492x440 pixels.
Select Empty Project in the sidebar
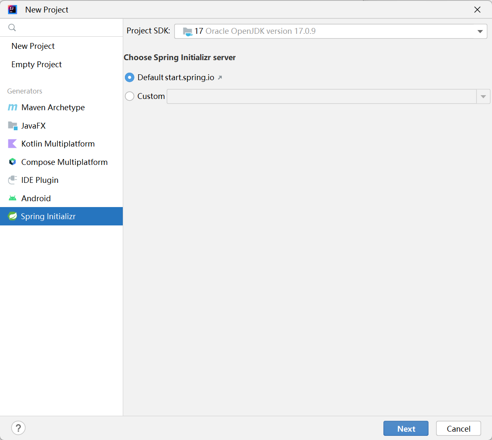click(61, 64)
